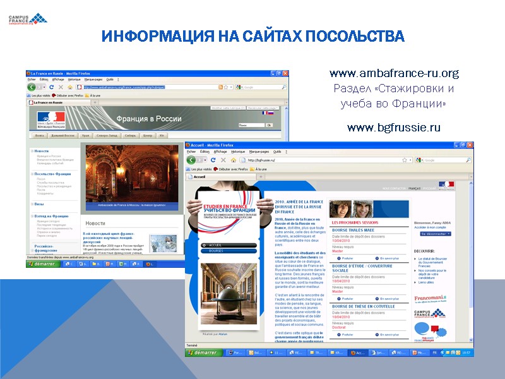Click search magnifier in Accueil Firefox window
Image resolution: width=505 pixels, height=379 pixels.
[468, 160]
